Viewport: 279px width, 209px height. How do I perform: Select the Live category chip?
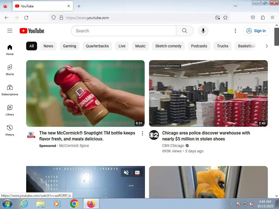122,46
